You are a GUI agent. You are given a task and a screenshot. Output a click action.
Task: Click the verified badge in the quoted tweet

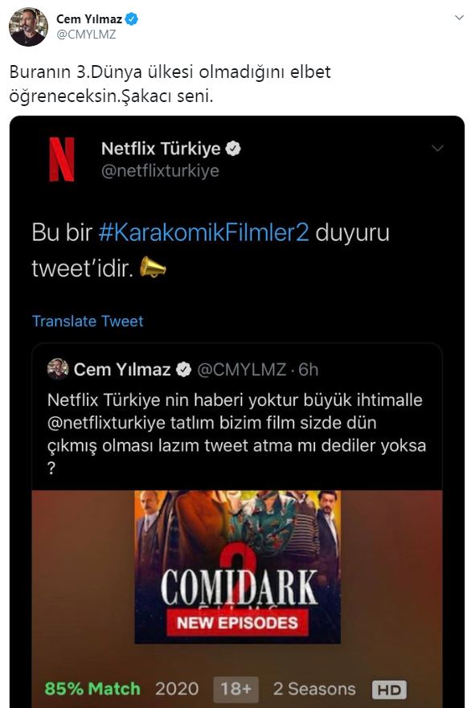(x=183, y=370)
